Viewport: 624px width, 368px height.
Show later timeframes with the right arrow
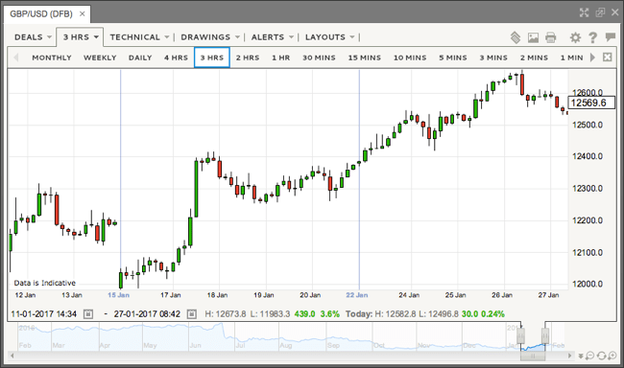pos(592,57)
